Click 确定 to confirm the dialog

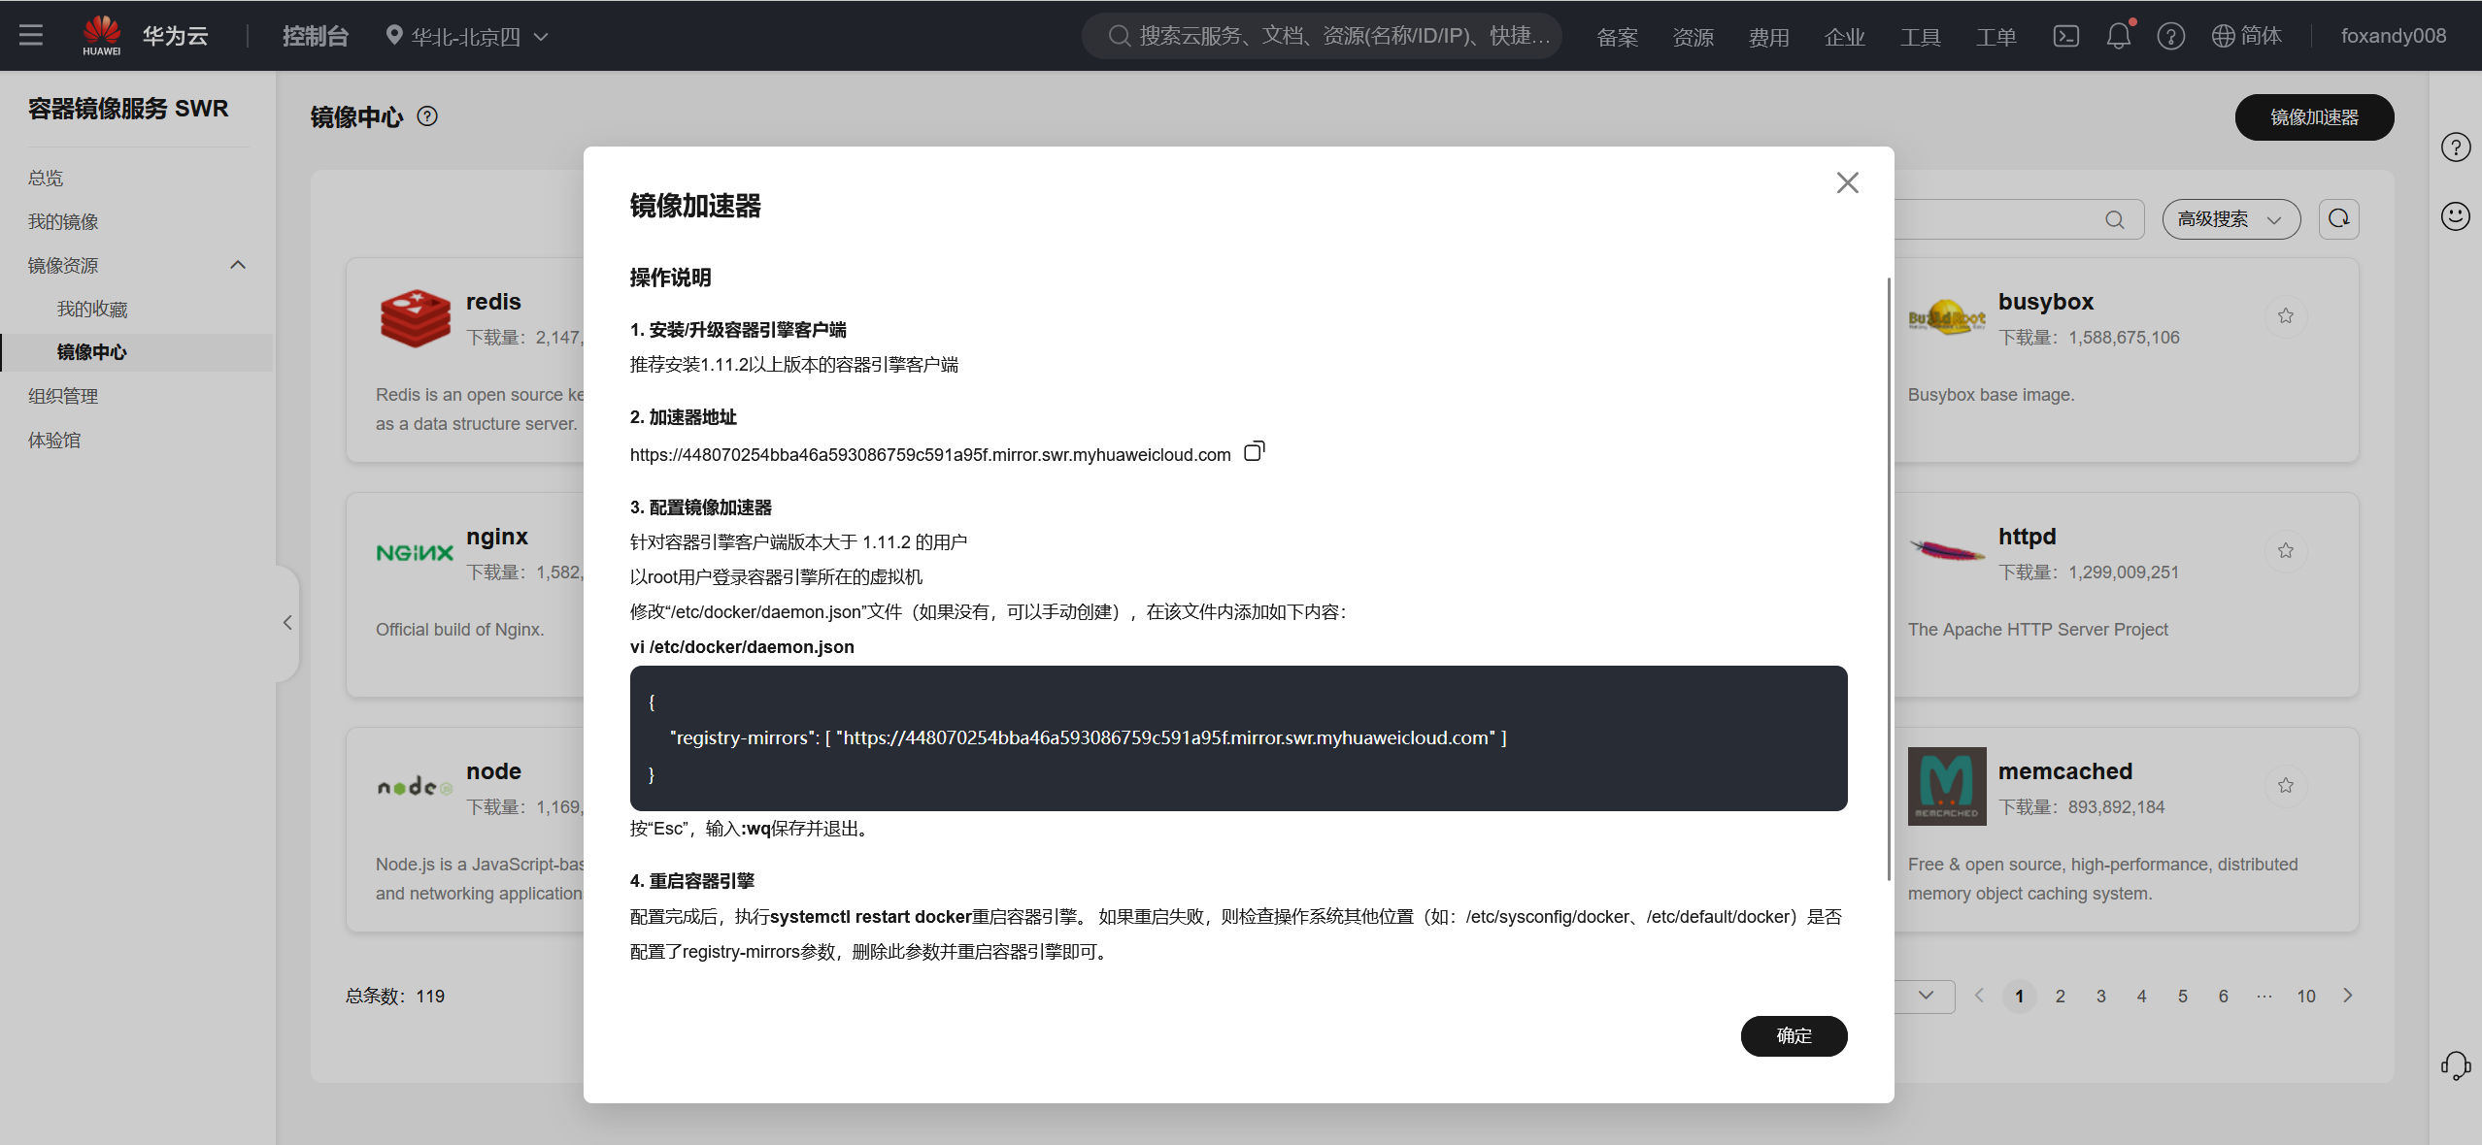(1794, 1035)
